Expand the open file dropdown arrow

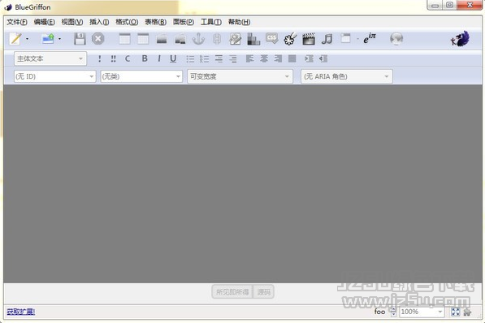(x=59, y=39)
